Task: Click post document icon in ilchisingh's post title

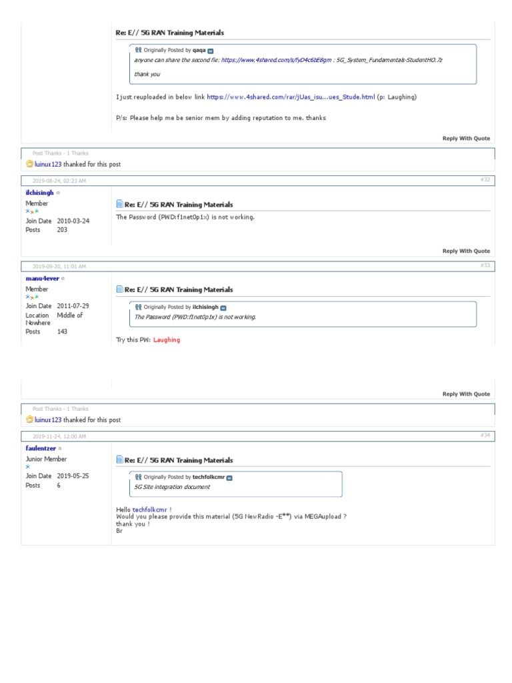Action: tap(120, 204)
